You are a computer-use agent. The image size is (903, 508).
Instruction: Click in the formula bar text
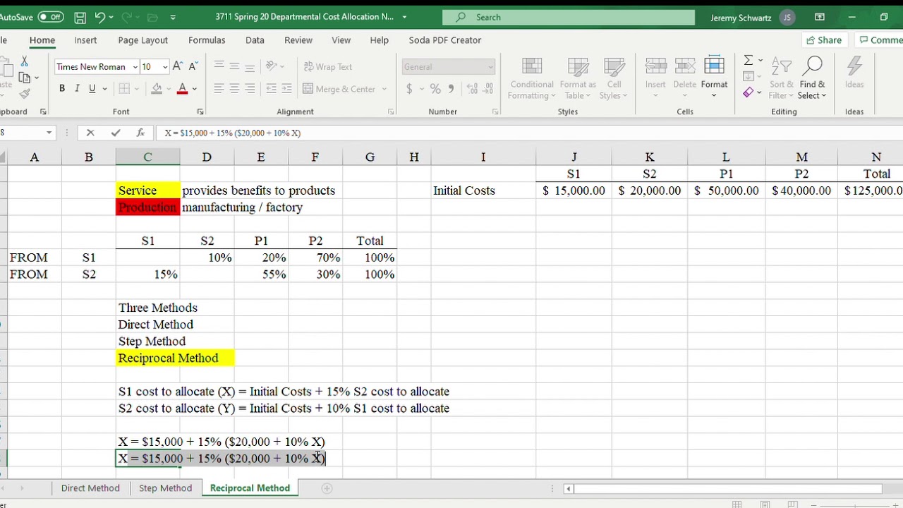[x=233, y=133]
